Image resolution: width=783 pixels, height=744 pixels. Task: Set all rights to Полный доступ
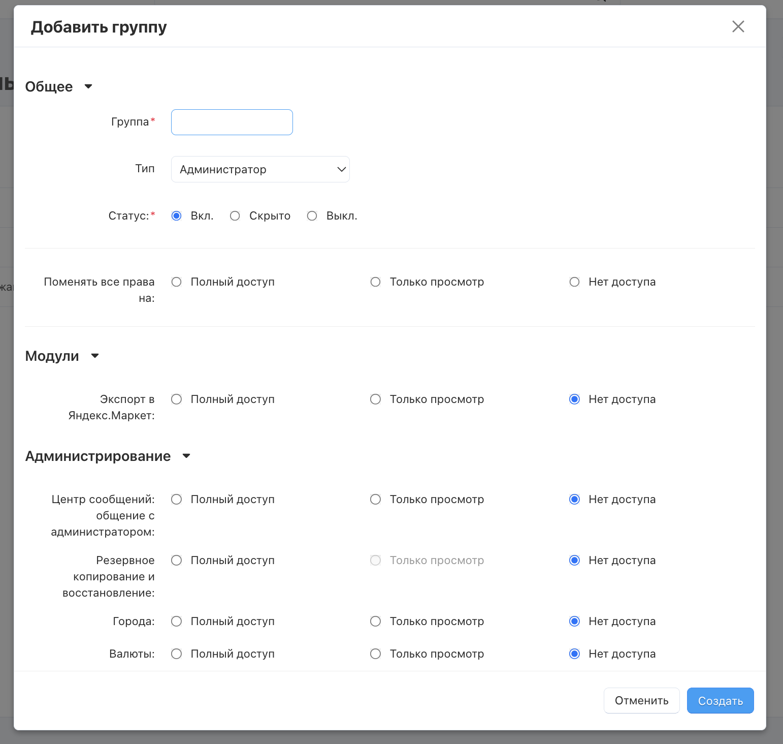pos(177,282)
